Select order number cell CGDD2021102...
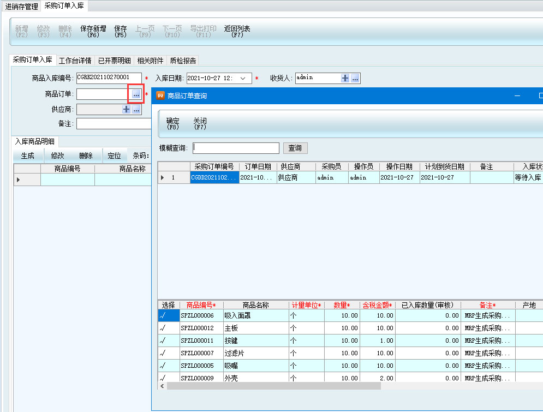 [214, 177]
